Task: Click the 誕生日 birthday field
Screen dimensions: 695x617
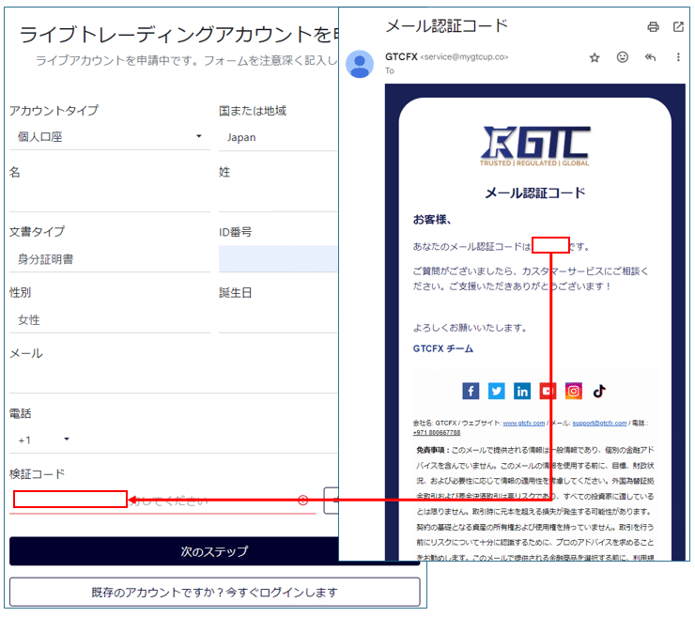Action: pyautogui.click(x=278, y=319)
